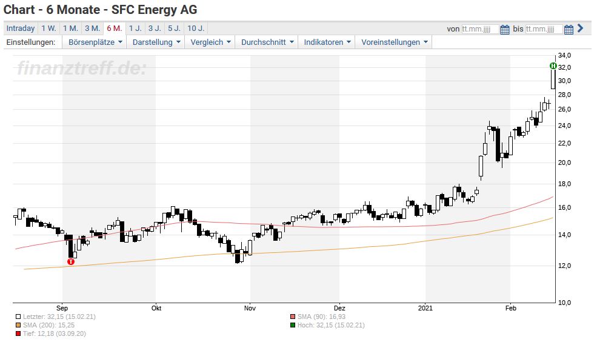Viewport: 597px width, 342px height.
Task: Click the '2021' x-axis label
Action: 425,308
